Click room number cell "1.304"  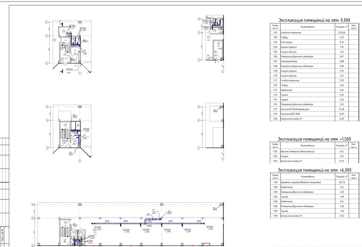pos(276,197)
